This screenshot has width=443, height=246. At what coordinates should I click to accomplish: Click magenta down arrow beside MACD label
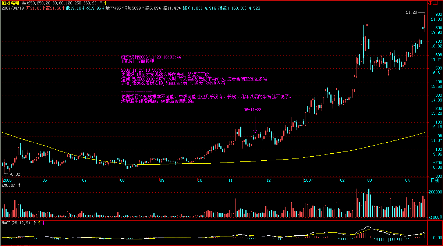click(x=44, y=222)
